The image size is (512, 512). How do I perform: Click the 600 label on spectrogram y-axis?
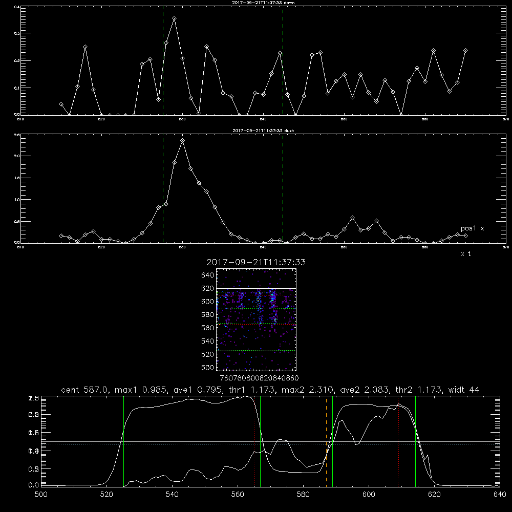pyautogui.click(x=208, y=302)
